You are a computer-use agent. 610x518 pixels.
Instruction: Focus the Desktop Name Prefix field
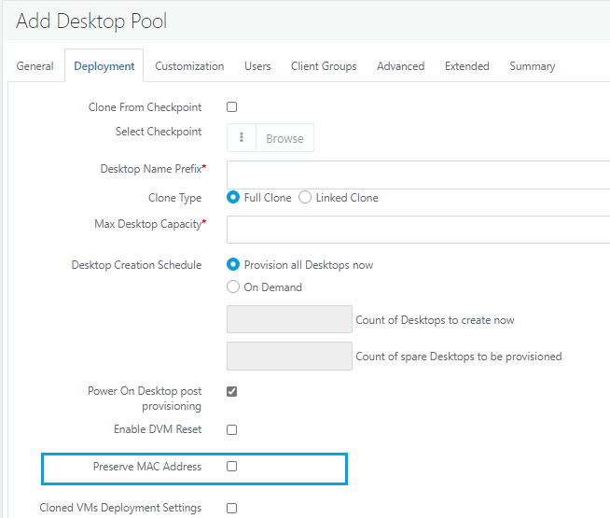418,175
